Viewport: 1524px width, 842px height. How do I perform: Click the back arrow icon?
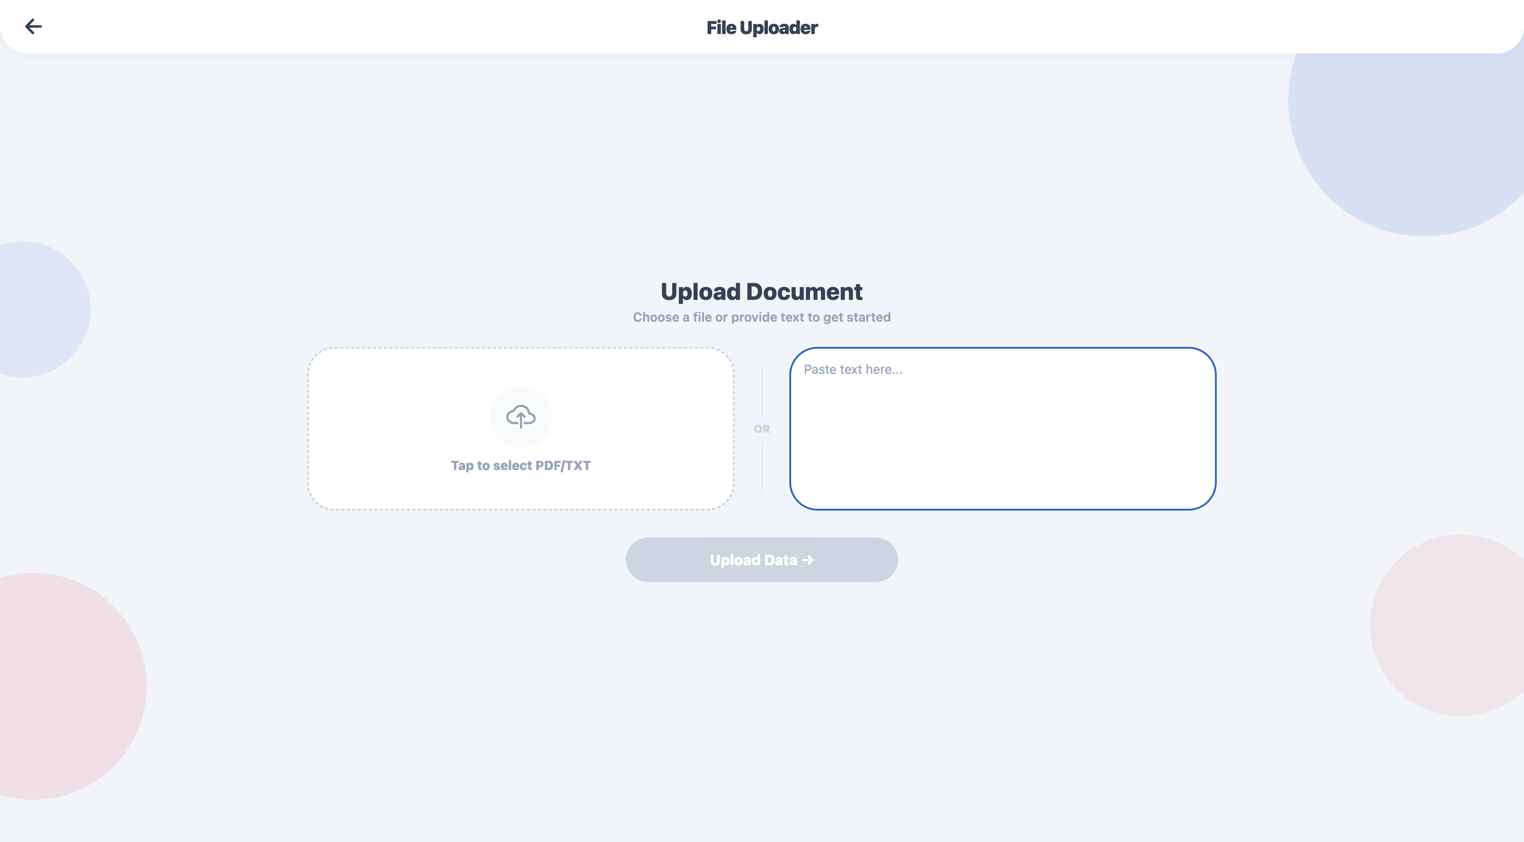[x=33, y=27]
